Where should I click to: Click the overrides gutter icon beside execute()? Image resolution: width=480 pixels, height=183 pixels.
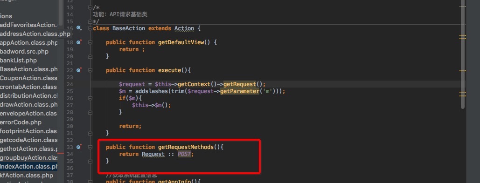(79, 70)
